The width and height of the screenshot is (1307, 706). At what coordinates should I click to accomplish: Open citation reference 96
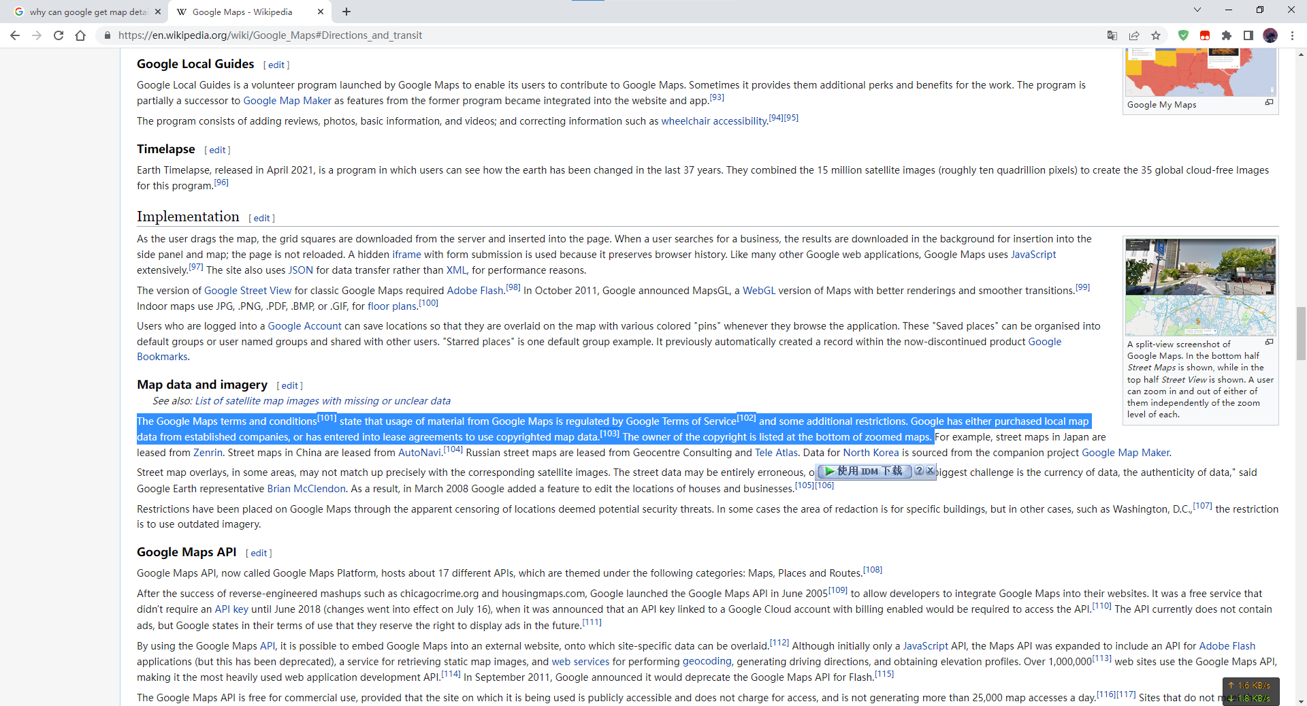pyautogui.click(x=221, y=182)
